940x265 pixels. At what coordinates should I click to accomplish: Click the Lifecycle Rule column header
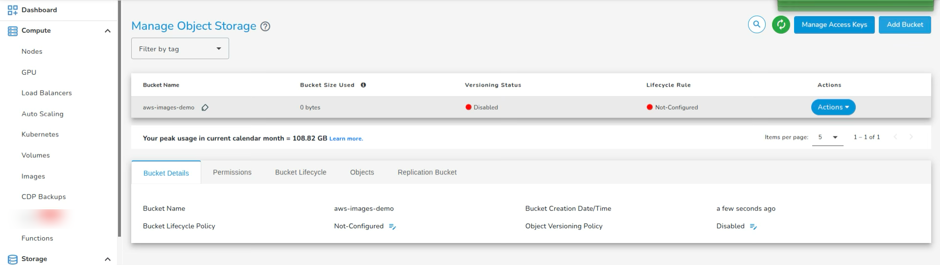click(668, 85)
